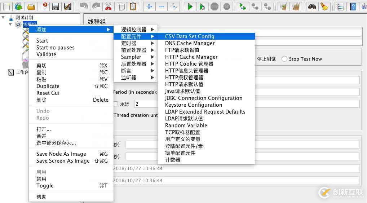Open the 监听器 submenu
Screen dimensions: 367x203
(x=136, y=78)
